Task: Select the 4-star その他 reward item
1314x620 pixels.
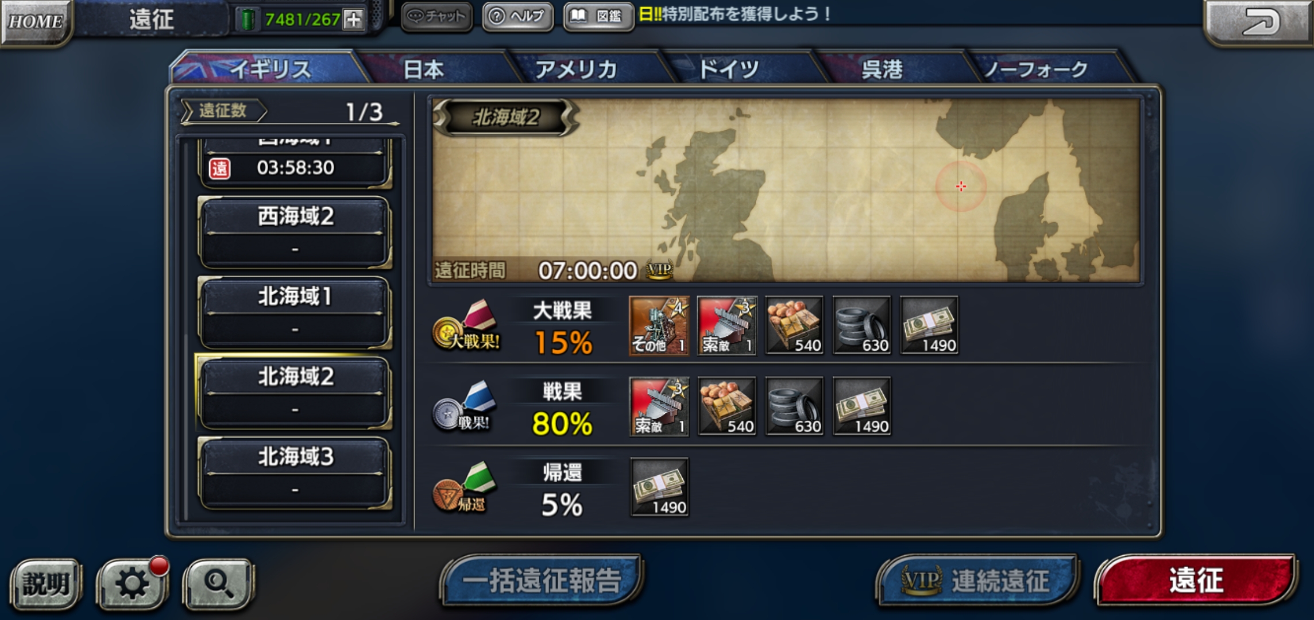Action: 659,325
